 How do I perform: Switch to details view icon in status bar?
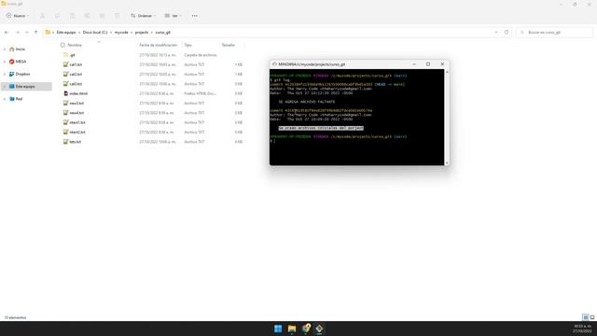[585, 317]
